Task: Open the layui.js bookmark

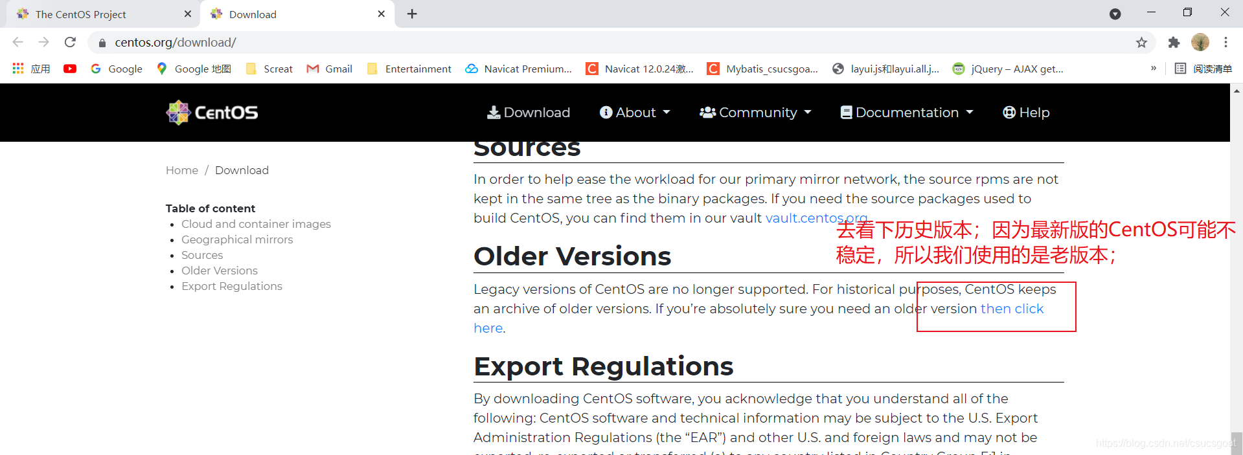Action: click(885, 69)
